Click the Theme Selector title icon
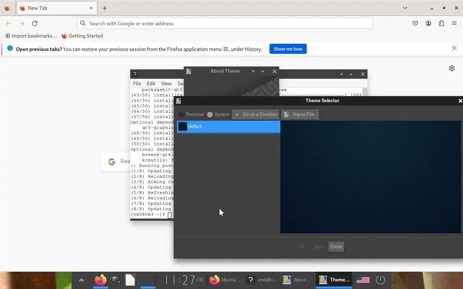Viewport: 463px width, 289px height. pos(178,101)
